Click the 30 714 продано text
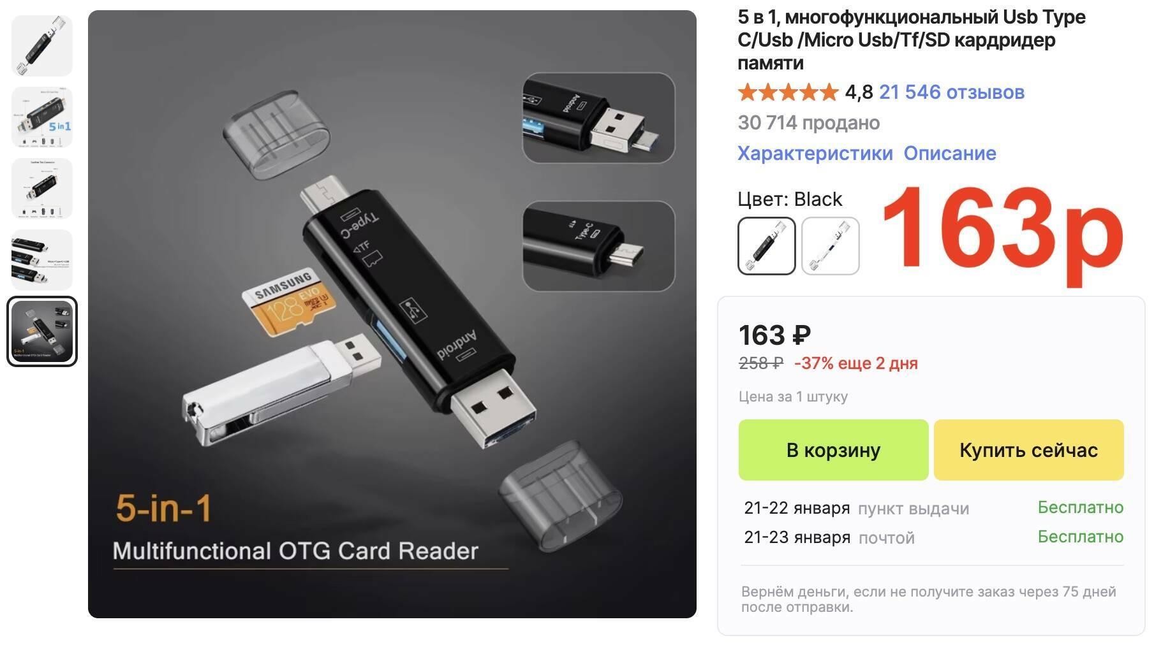Viewport: 1154px width, 645px height. point(809,122)
